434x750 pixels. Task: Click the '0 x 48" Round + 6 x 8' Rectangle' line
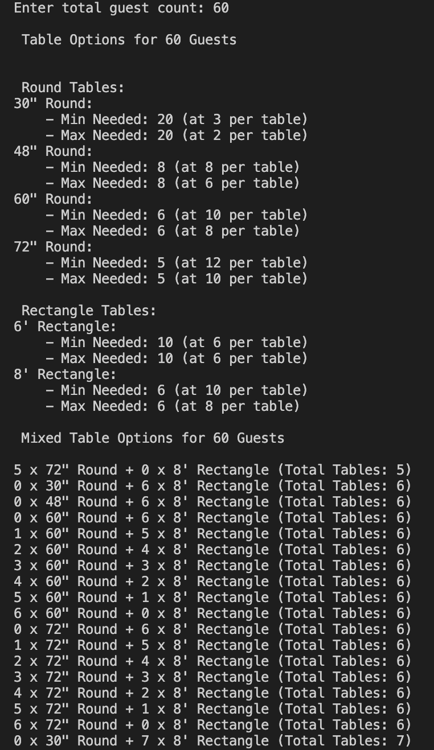(x=212, y=502)
